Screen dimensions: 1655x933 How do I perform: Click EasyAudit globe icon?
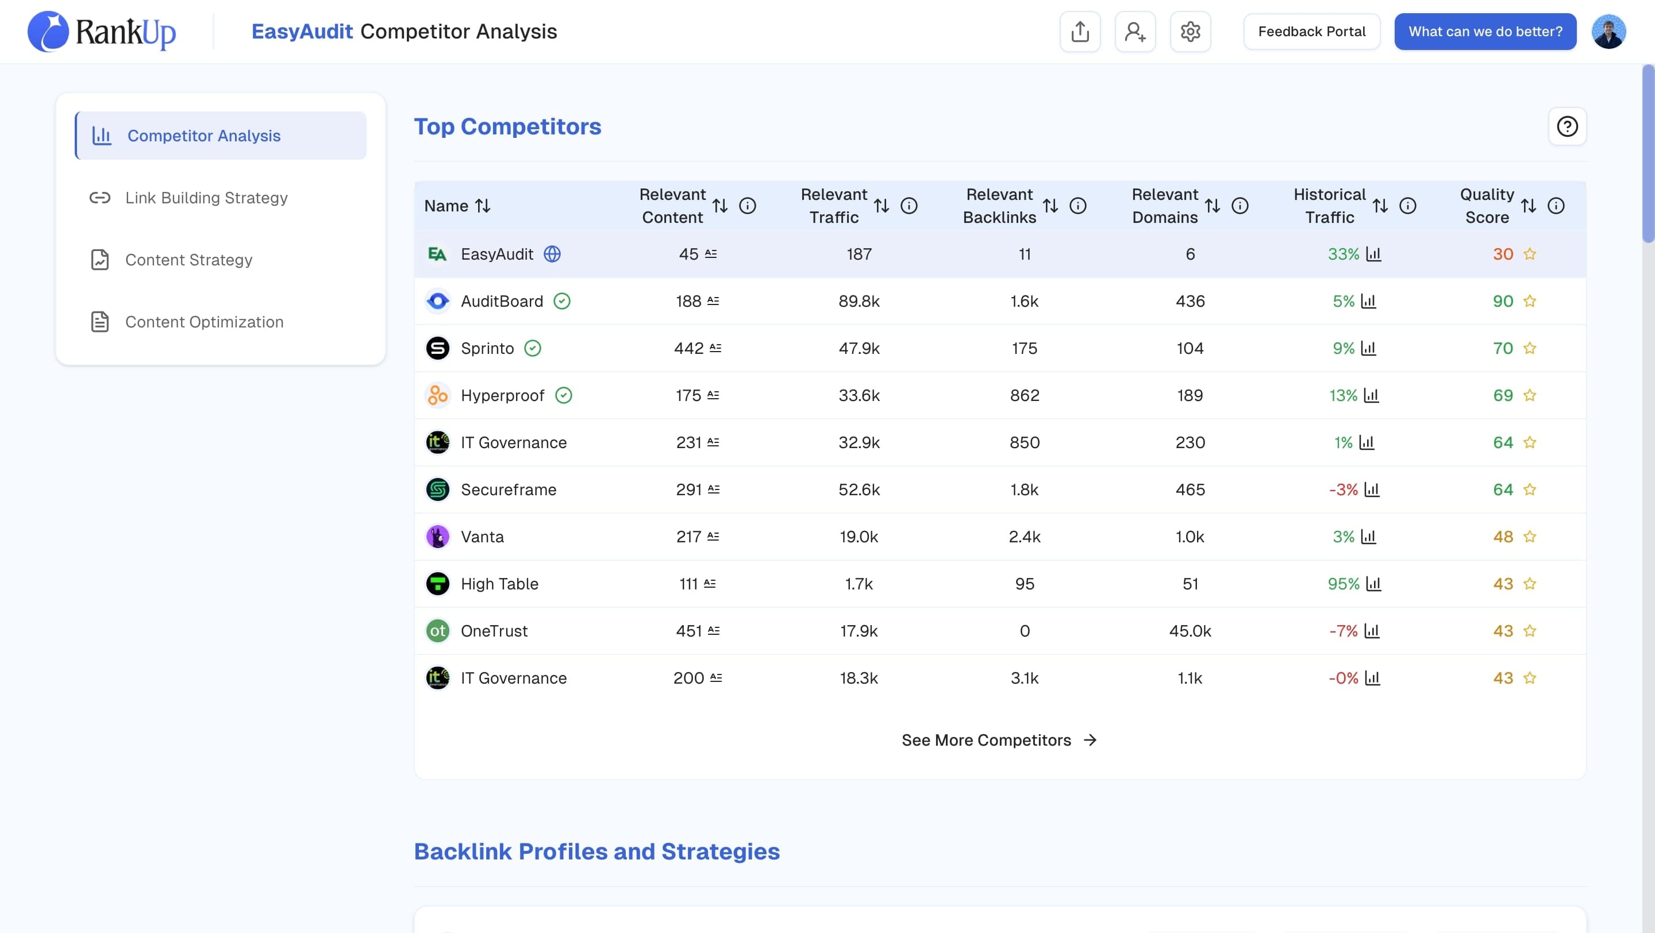click(x=552, y=255)
